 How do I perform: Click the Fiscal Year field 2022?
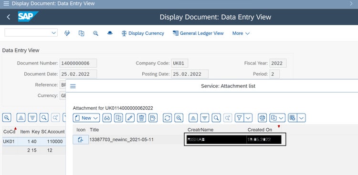(x=278, y=63)
